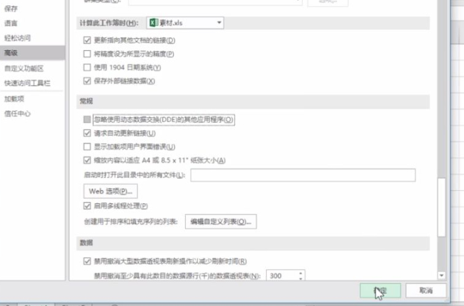Open 信任中心 category

pos(17,114)
